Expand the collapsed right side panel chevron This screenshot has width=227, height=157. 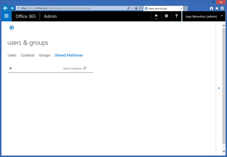click(219, 88)
